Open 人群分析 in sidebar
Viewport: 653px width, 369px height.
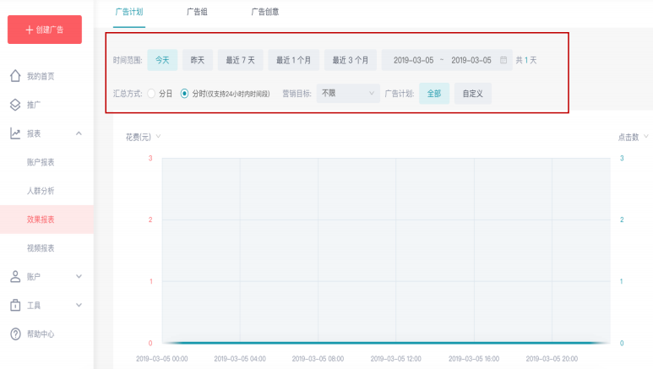pos(41,191)
